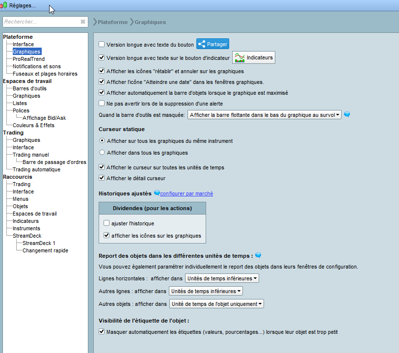Image resolution: width=399 pixels, height=353 pixels.
Task: Open Instruments shortcuts
Action: pyautogui.click(x=27, y=229)
